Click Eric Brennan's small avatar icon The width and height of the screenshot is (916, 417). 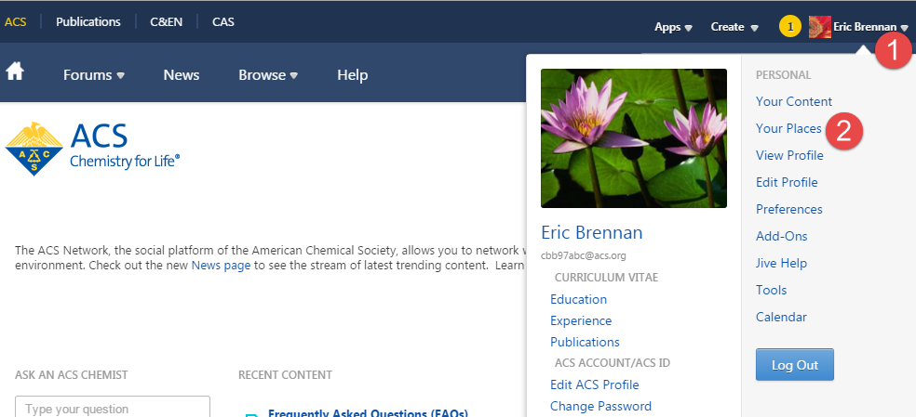(x=820, y=27)
